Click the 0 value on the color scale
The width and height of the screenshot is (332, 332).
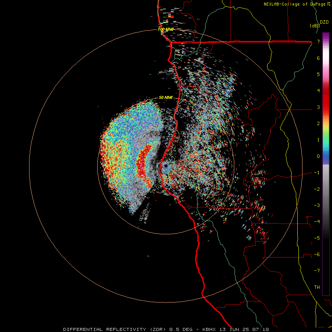(318, 156)
